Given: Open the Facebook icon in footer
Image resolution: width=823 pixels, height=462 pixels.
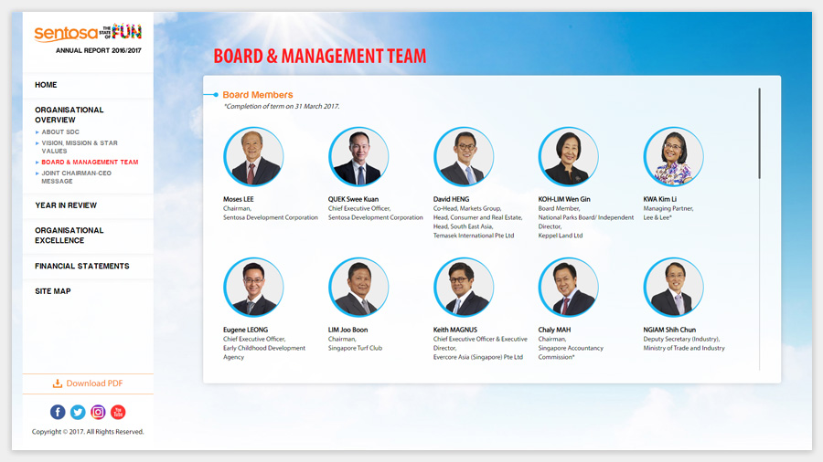Looking at the screenshot, I should (x=58, y=412).
